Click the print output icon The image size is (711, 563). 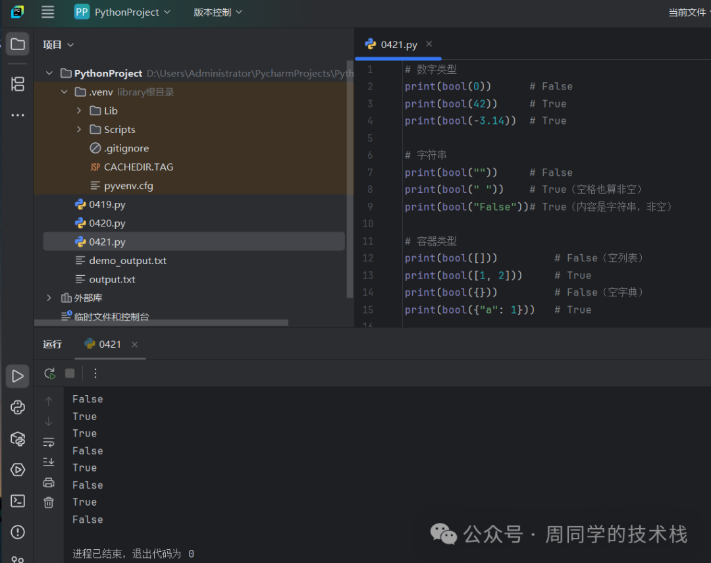49,483
